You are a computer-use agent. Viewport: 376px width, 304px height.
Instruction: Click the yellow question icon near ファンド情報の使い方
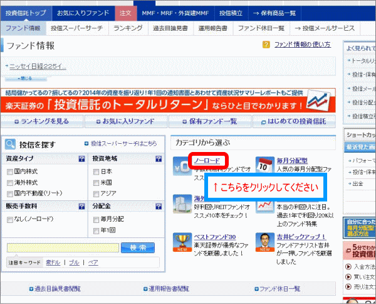[266, 45]
